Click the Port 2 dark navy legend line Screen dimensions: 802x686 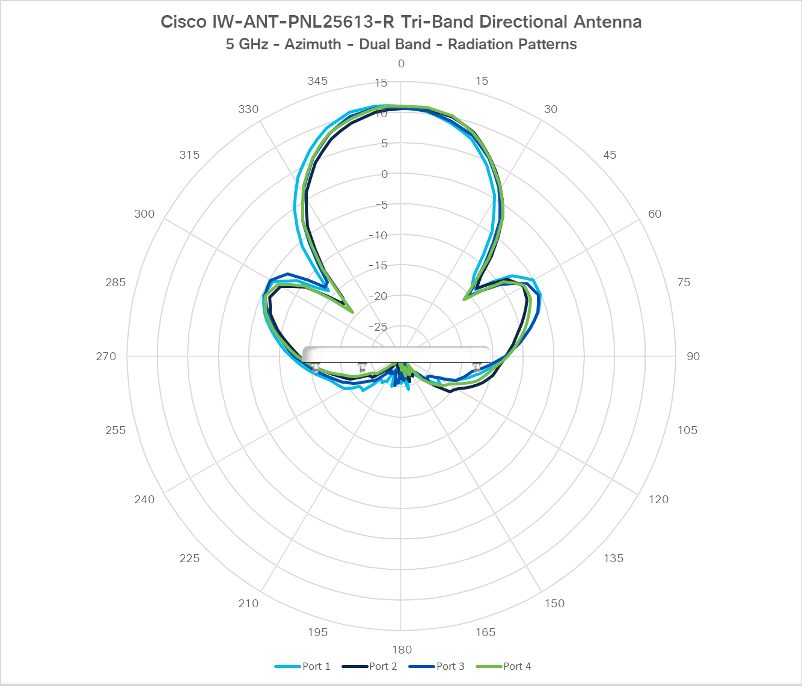click(x=355, y=667)
